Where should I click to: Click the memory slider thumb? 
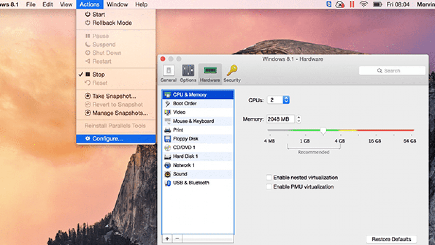pos(324,130)
